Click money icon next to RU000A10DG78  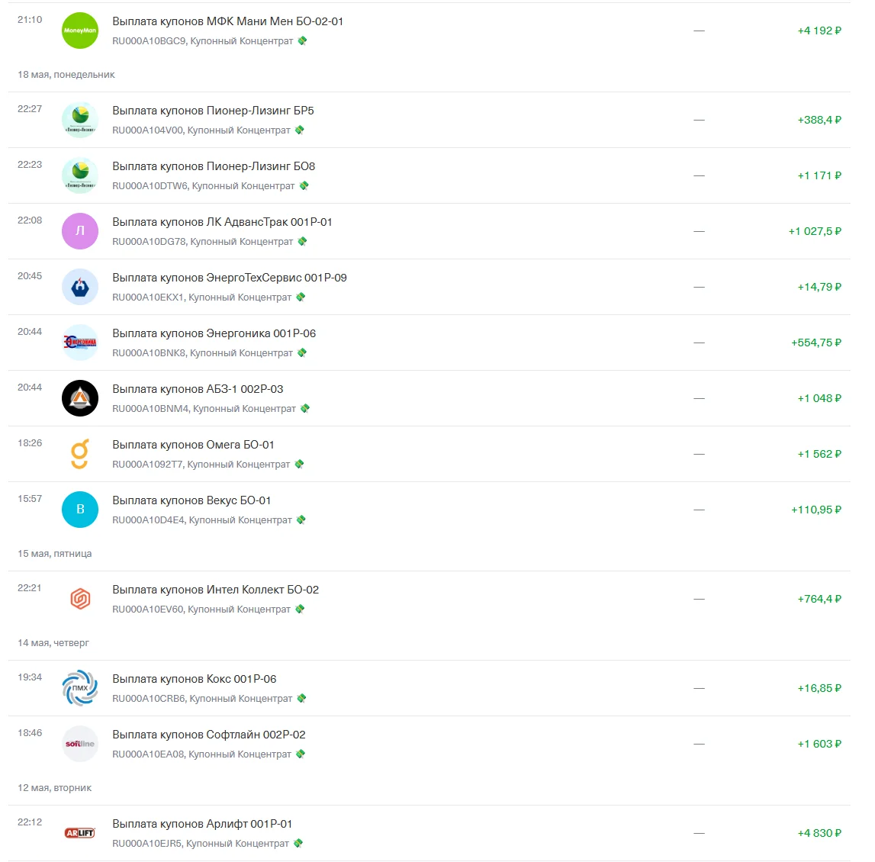click(302, 242)
